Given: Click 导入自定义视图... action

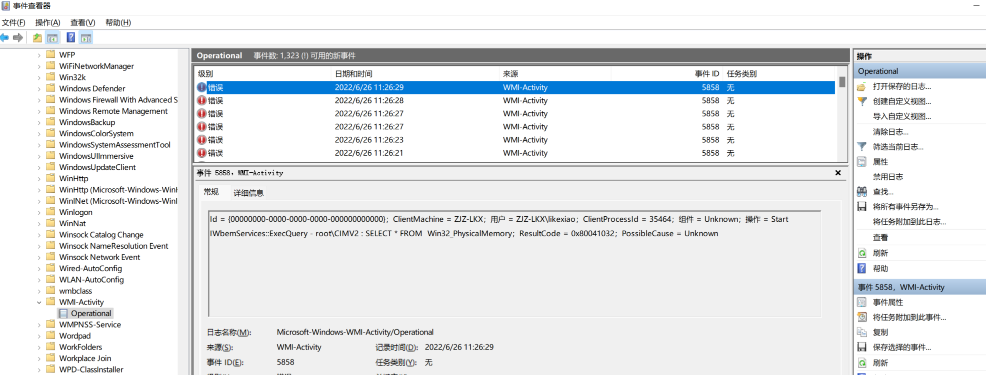Looking at the screenshot, I should tap(902, 116).
